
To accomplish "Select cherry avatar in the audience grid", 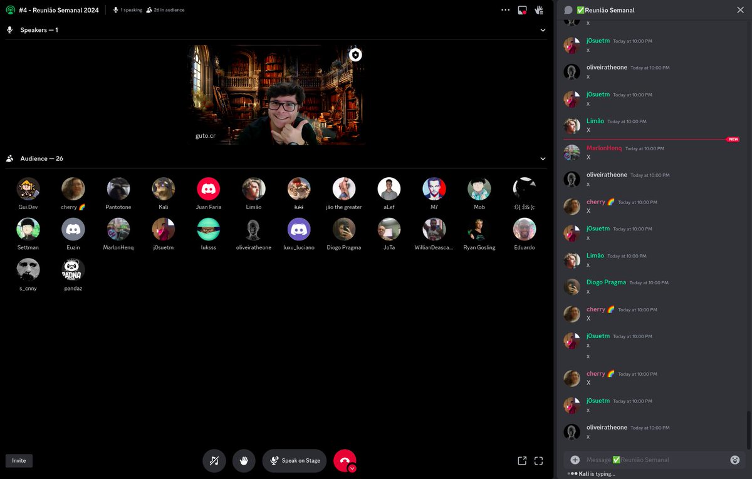I will (x=73, y=189).
